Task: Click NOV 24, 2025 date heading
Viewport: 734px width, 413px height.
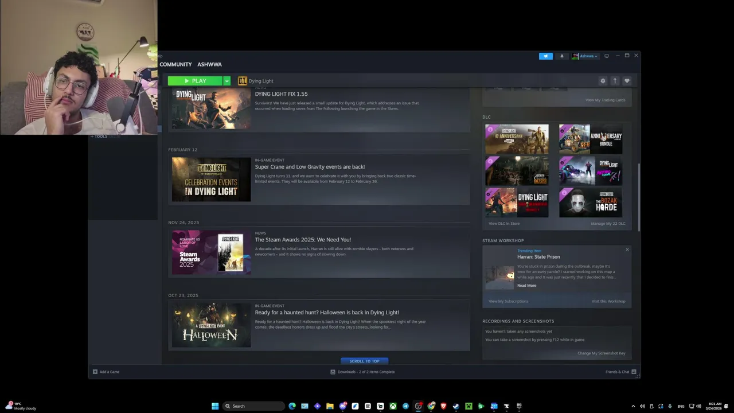Action: tap(183, 223)
